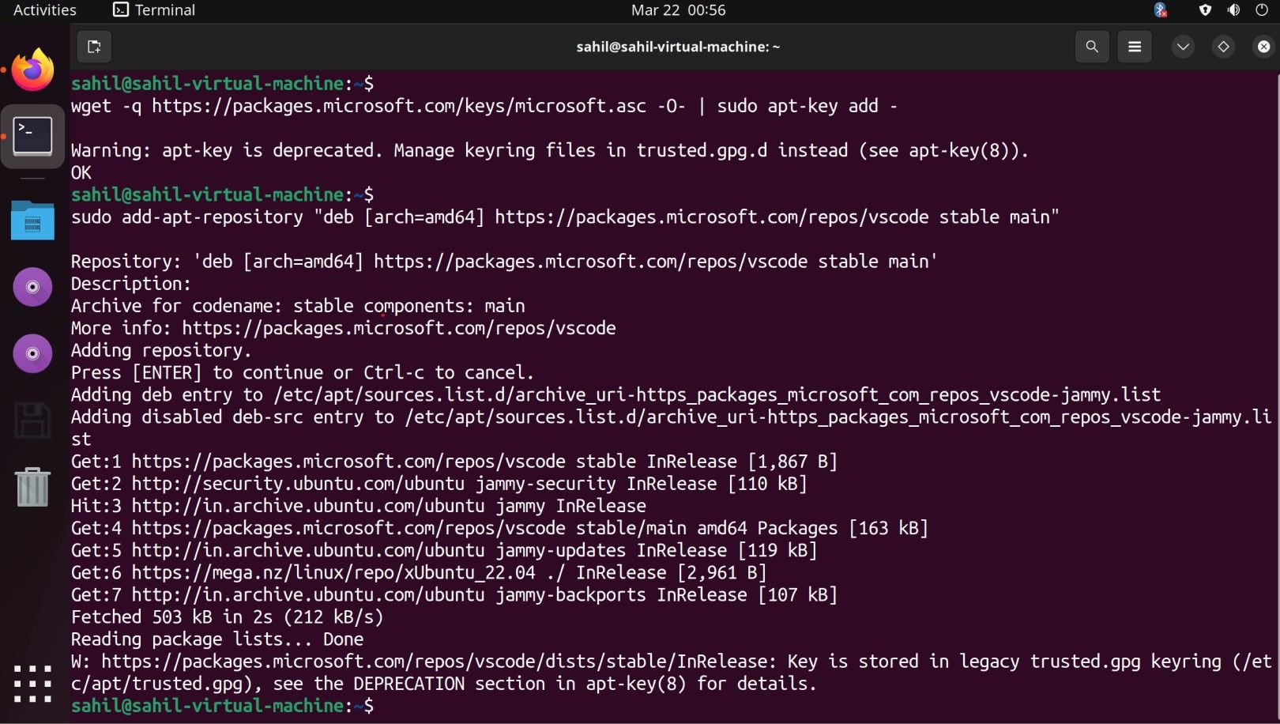The width and height of the screenshot is (1280, 724).
Task: Click the terminal search icon
Action: 1092,47
